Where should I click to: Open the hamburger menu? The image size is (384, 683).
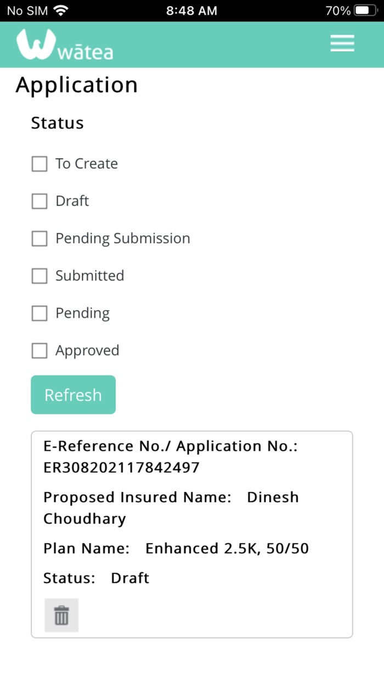[342, 43]
